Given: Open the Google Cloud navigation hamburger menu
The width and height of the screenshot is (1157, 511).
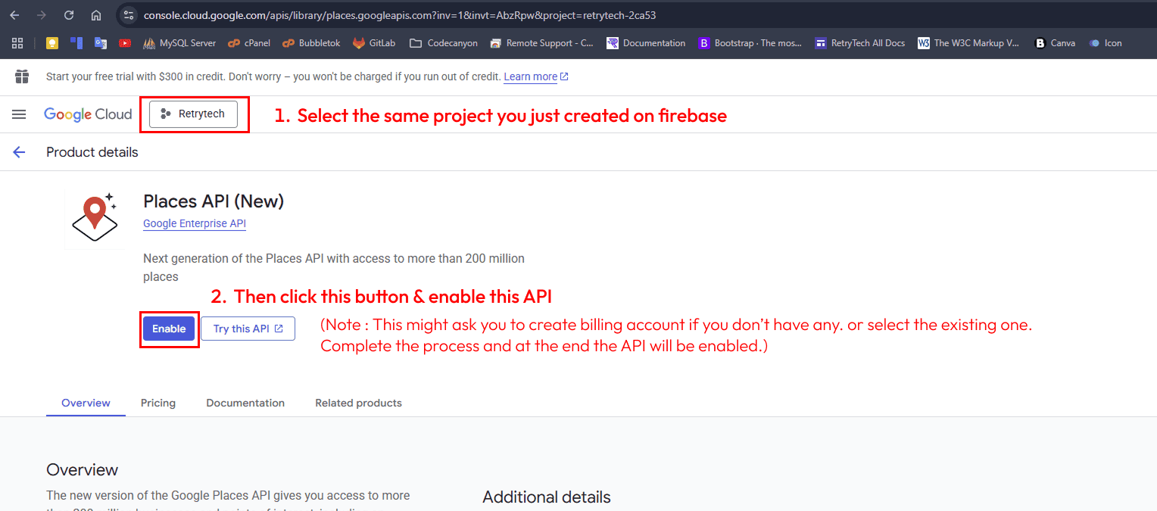Looking at the screenshot, I should click(x=19, y=114).
